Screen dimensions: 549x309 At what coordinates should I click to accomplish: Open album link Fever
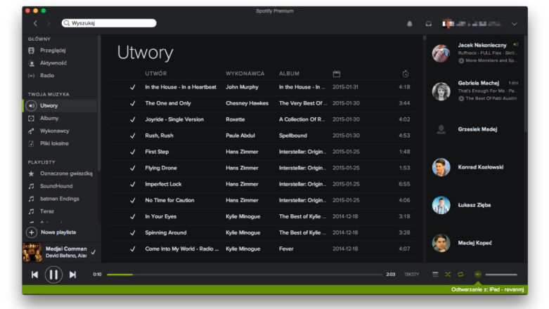click(x=286, y=249)
